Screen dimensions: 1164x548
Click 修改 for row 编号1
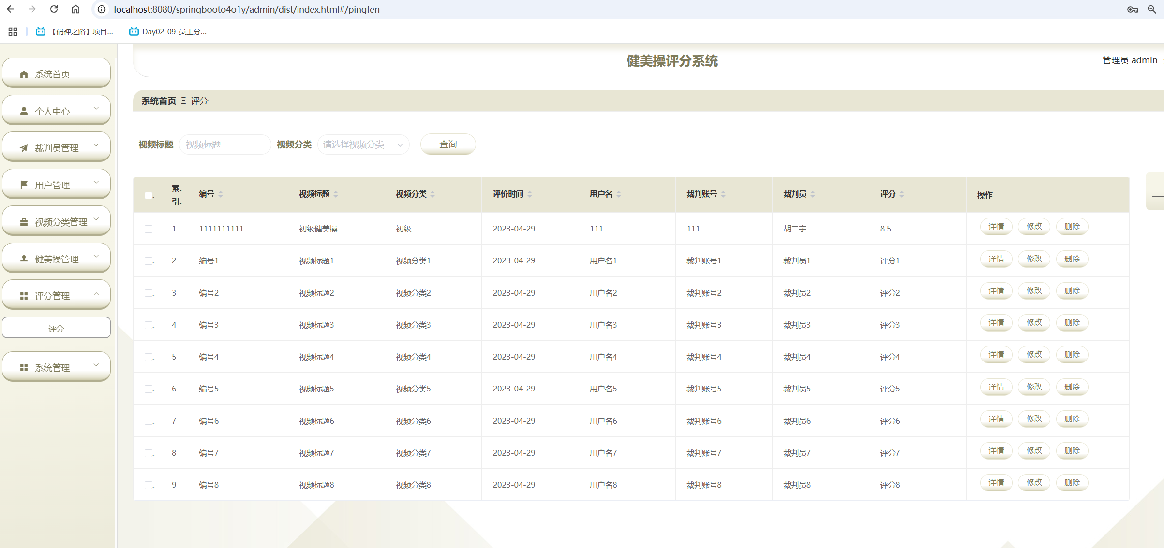tap(1034, 259)
